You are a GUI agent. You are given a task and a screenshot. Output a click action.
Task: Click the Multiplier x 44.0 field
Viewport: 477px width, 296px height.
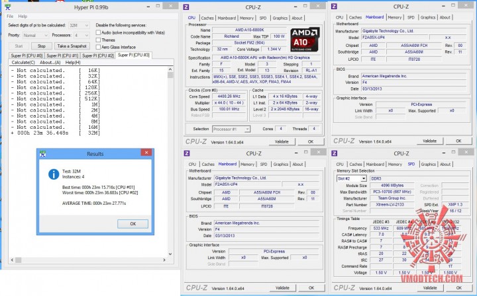coord(229,103)
